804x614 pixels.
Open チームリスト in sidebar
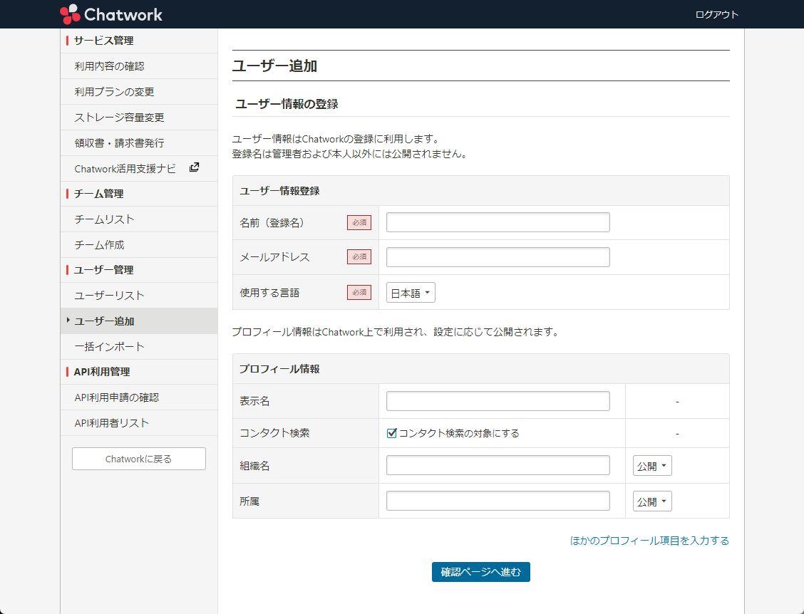pyautogui.click(x=104, y=219)
